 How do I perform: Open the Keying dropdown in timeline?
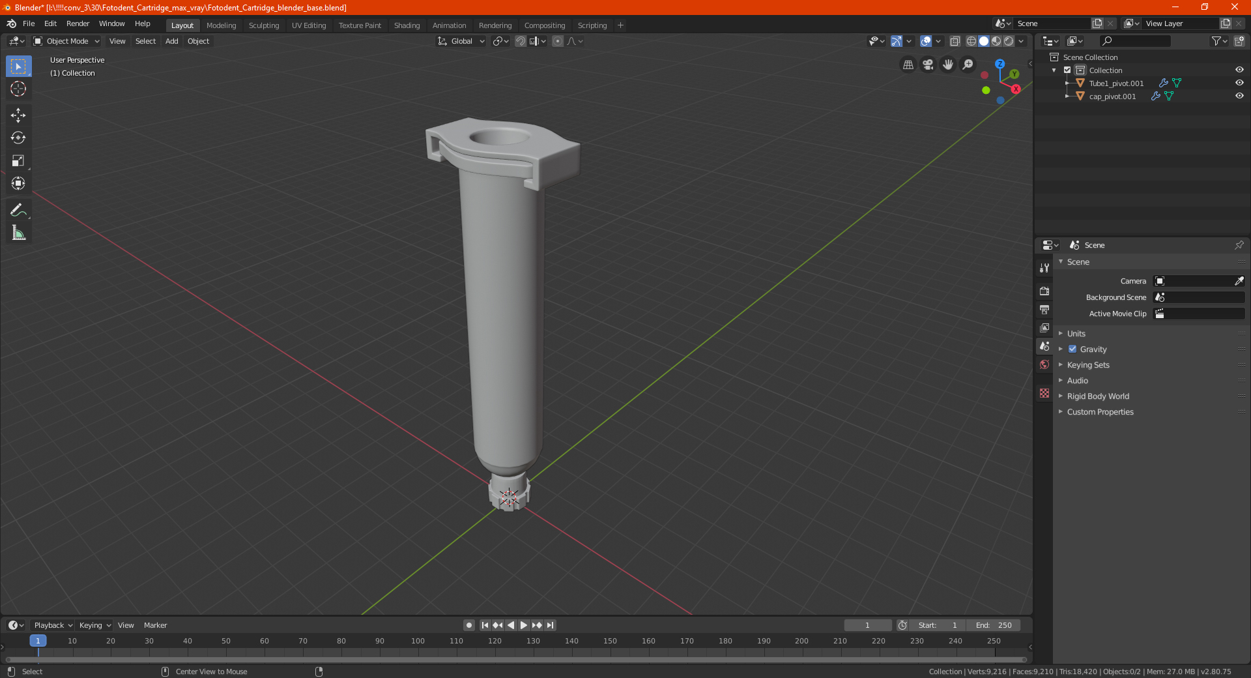(94, 625)
